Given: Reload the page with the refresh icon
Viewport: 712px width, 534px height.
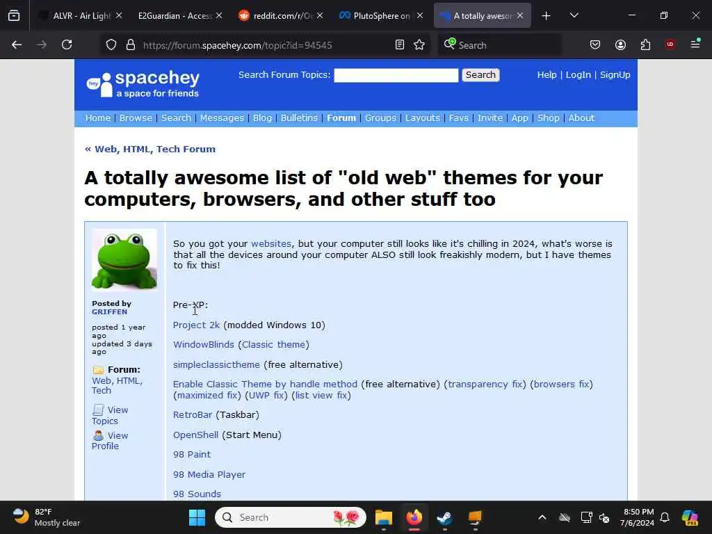Looking at the screenshot, I should (x=67, y=44).
